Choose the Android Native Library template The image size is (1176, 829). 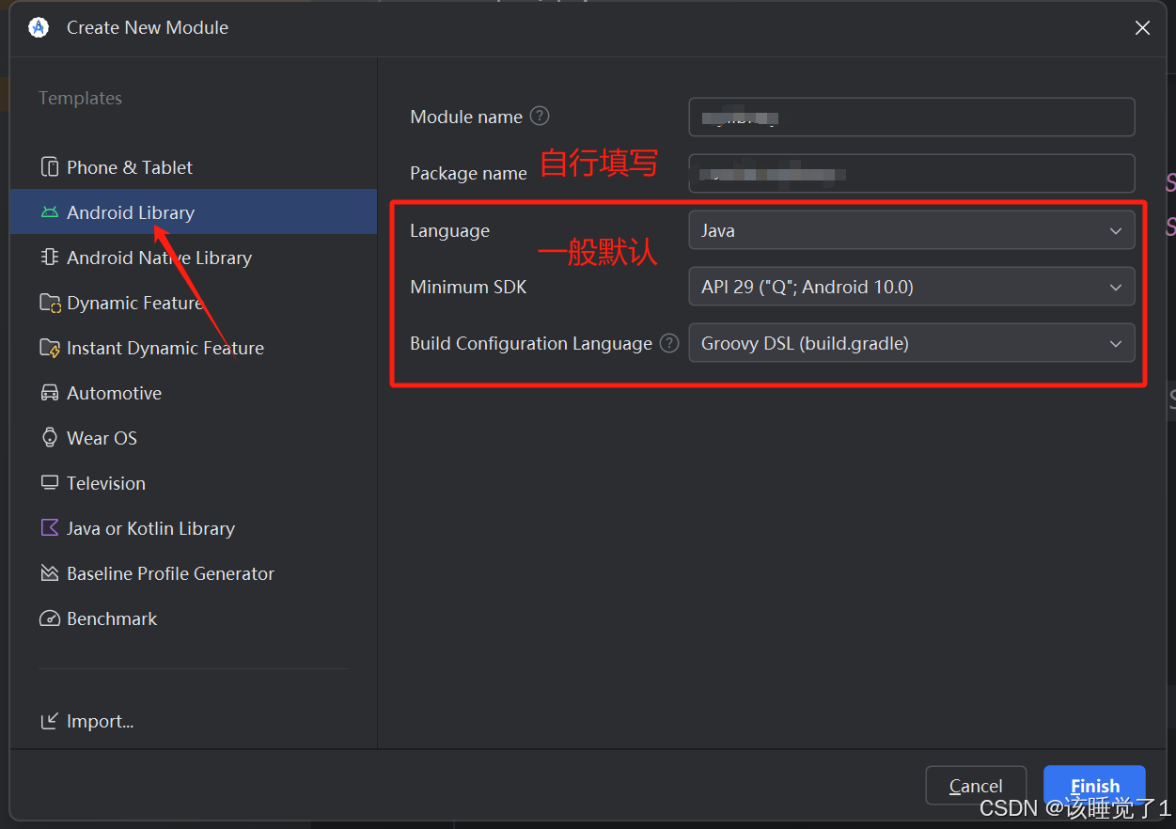click(194, 258)
